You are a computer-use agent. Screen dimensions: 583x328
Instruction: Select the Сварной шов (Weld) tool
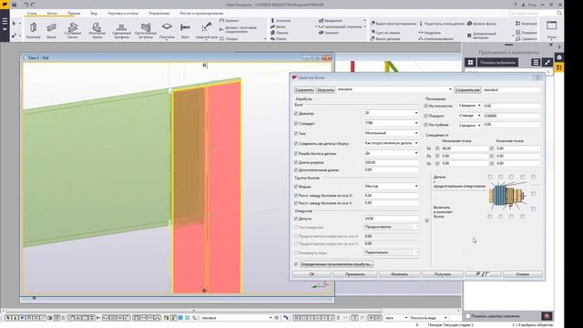(x=206, y=30)
